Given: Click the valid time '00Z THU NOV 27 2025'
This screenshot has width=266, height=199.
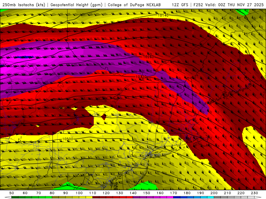Looking at the screenshot, I should click(241, 5).
